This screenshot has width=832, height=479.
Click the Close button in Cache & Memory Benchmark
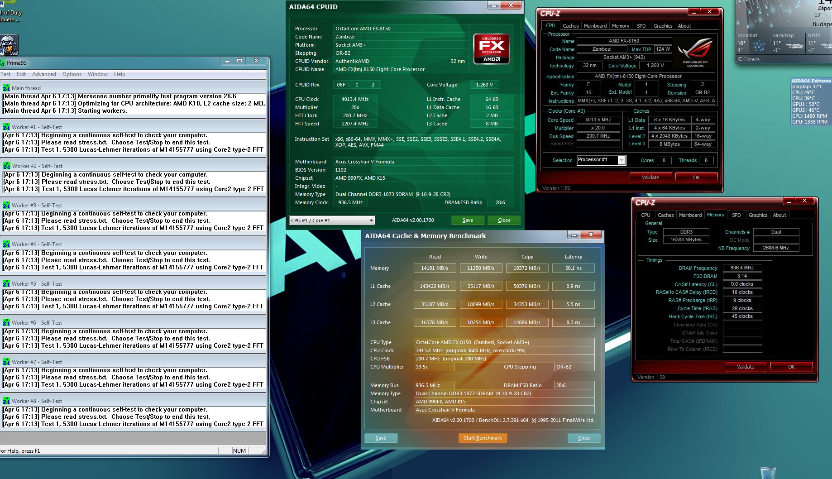pos(584,438)
